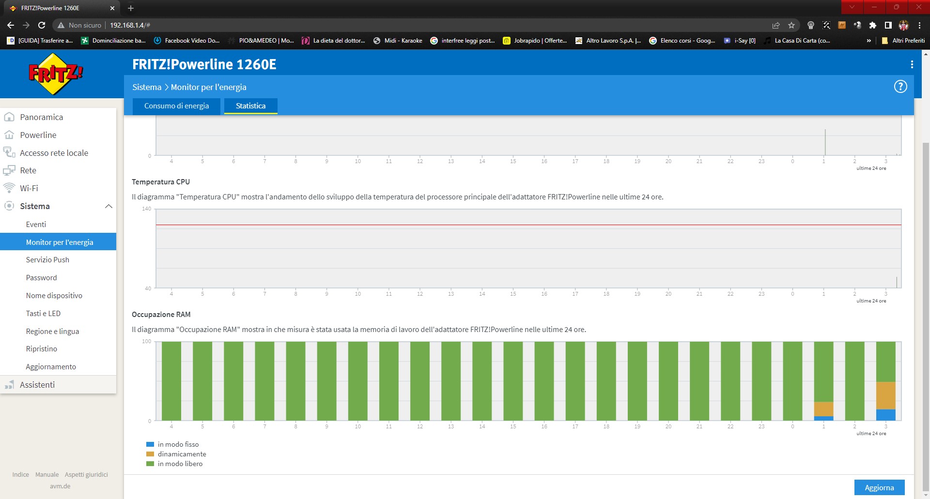
Task: Switch to Consumo di energia tab
Action: (176, 106)
